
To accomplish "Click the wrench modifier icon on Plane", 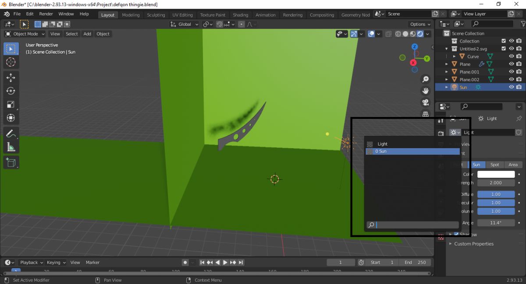I will click(481, 64).
